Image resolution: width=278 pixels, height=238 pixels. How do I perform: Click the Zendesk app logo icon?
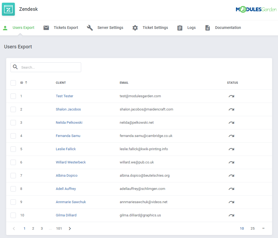[x=8, y=9]
